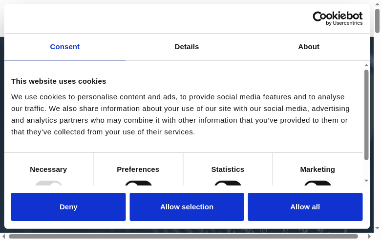Enable the Preferences cookies switch

(138, 184)
